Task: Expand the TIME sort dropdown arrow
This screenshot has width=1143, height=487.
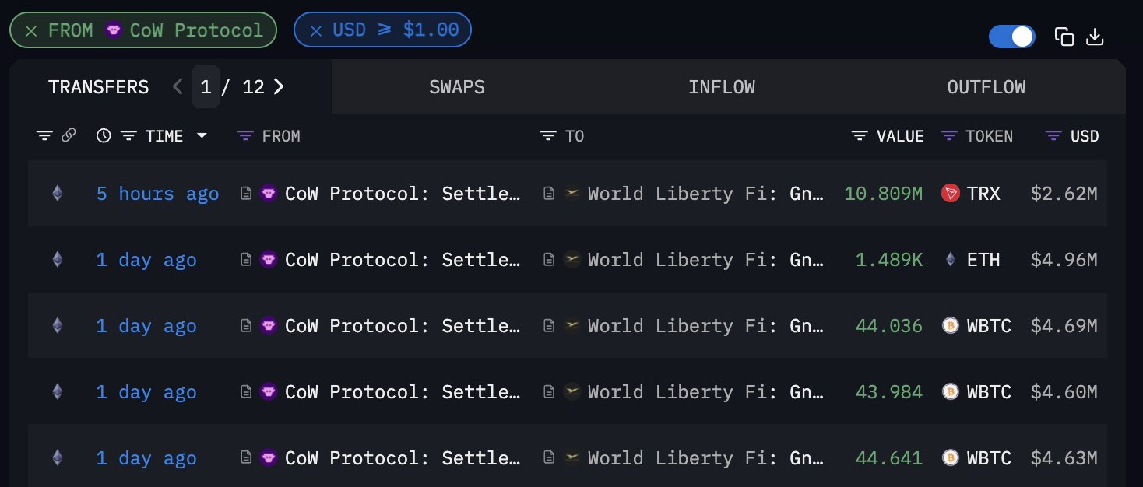Action: (x=202, y=136)
